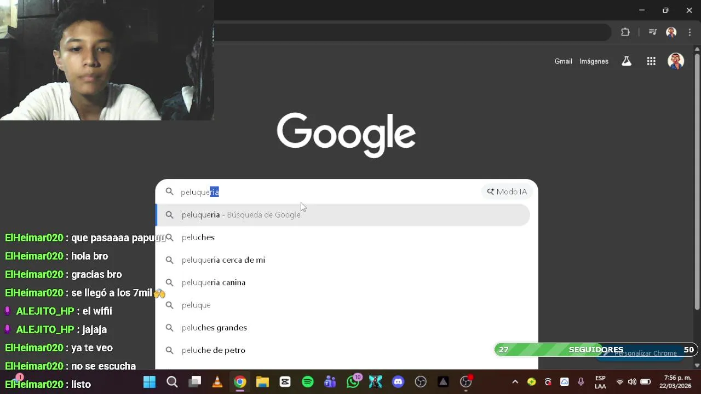Click the Google logo
701x394 pixels.
(x=346, y=135)
